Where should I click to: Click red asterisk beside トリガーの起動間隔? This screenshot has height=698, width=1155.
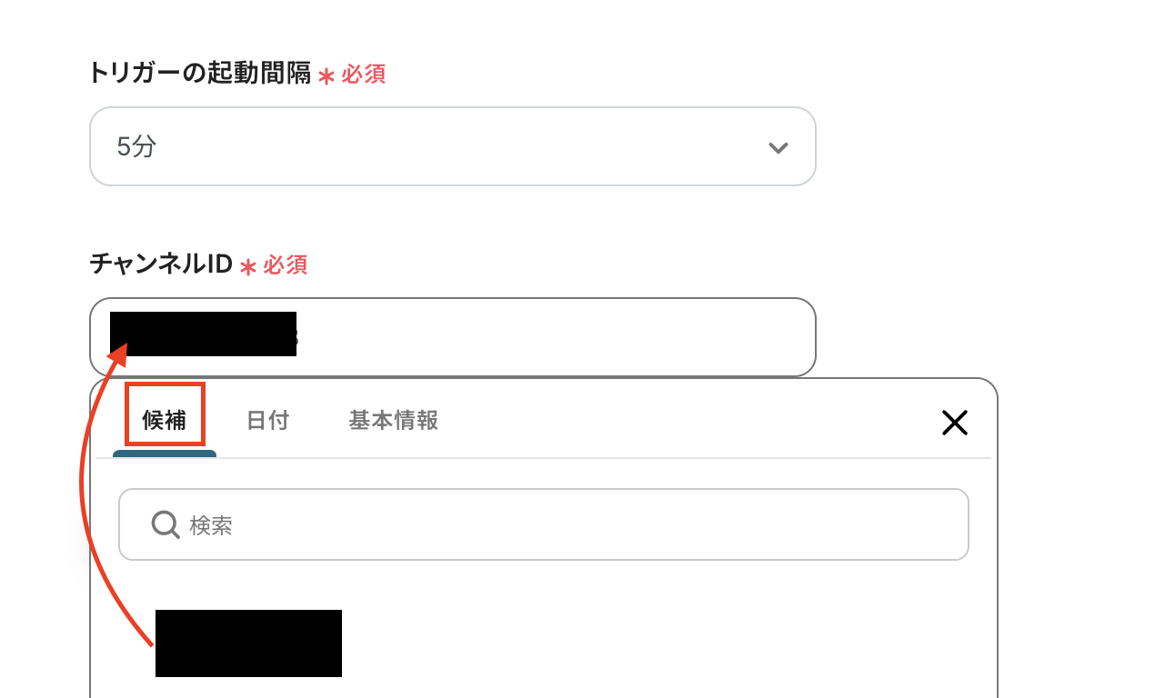pyautogui.click(x=326, y=76)
